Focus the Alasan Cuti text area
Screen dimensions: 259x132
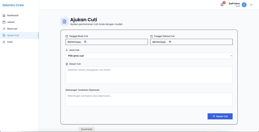[x=149, y=75]
